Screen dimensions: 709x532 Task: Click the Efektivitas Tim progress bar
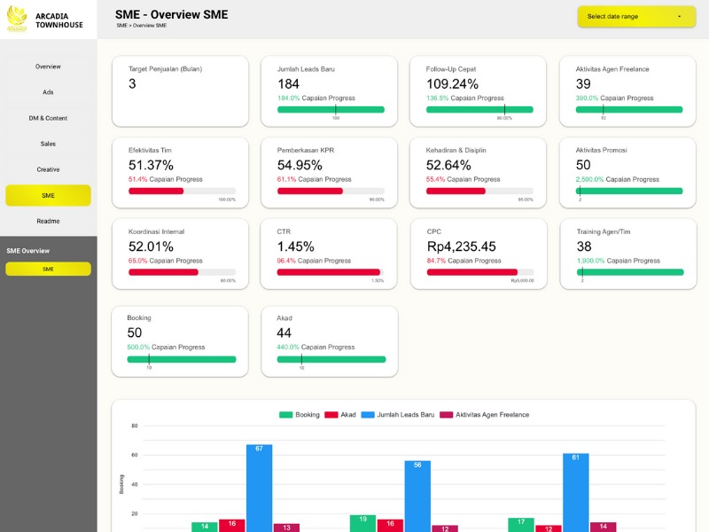pos(182,191)
